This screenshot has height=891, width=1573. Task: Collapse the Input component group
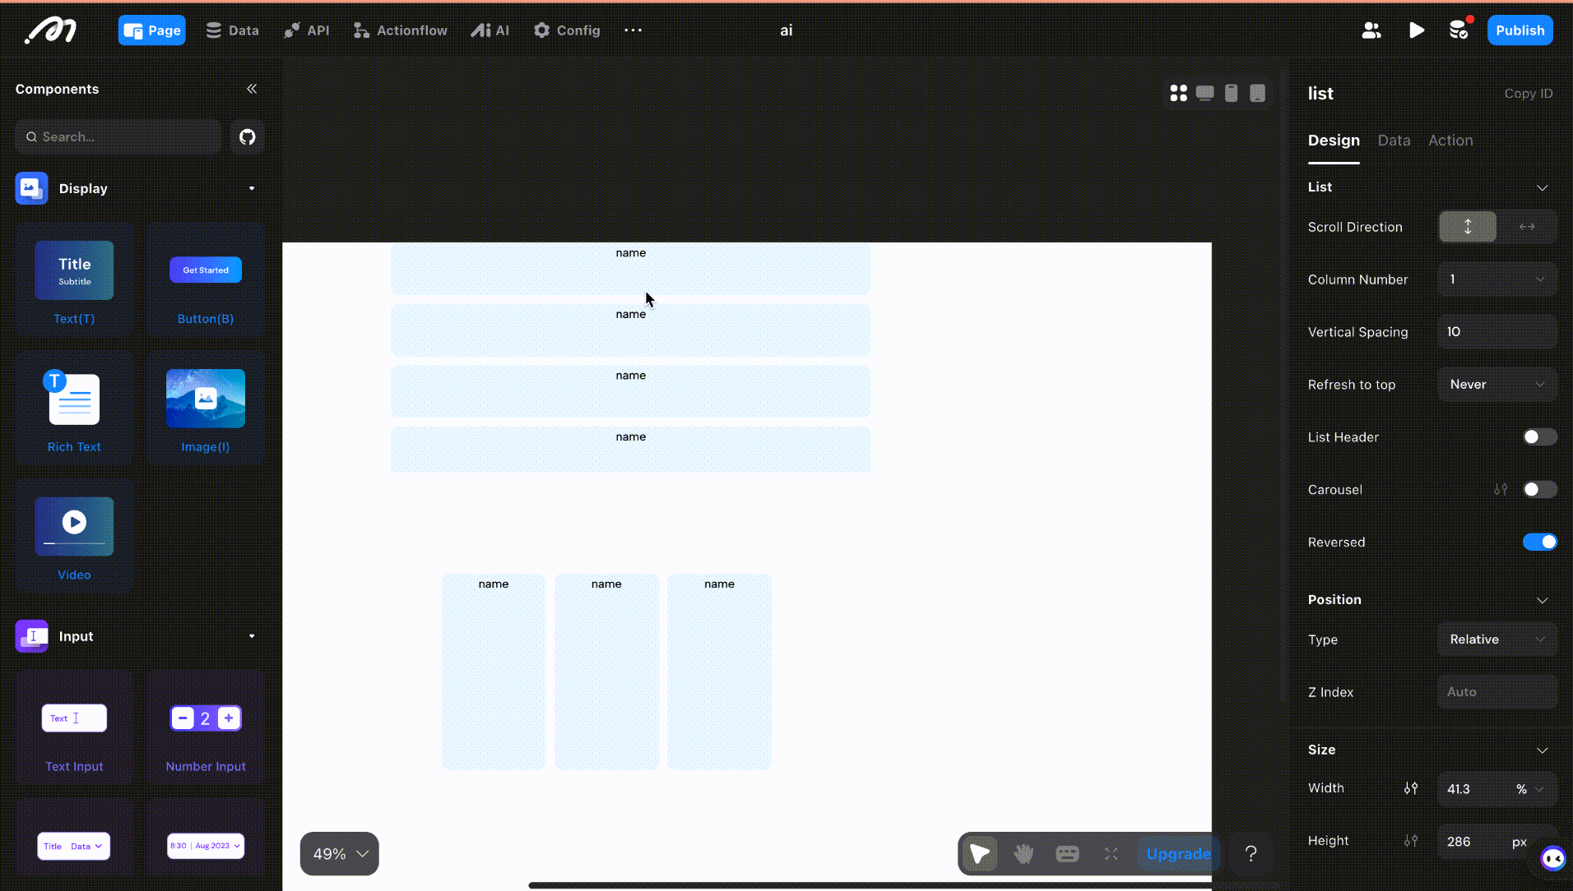[x=252, y=636]
